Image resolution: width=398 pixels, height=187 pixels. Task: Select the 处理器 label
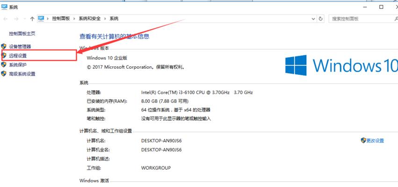(x=94, y=93)
